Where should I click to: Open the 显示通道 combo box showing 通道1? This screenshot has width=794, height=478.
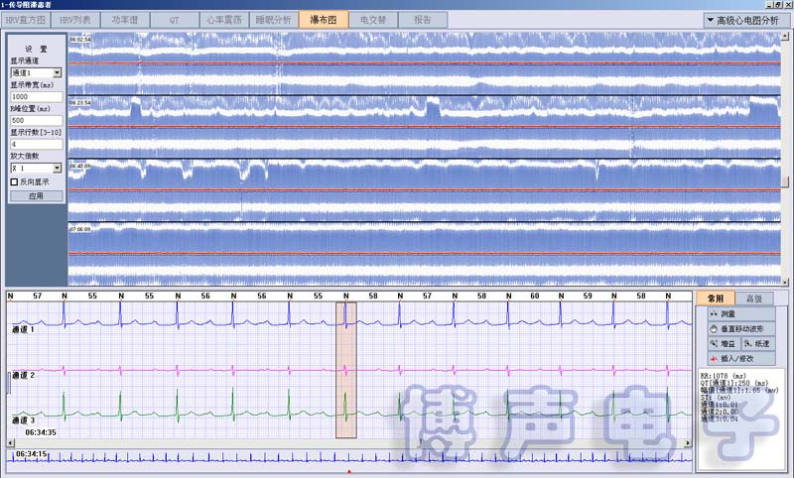[36, 72]
